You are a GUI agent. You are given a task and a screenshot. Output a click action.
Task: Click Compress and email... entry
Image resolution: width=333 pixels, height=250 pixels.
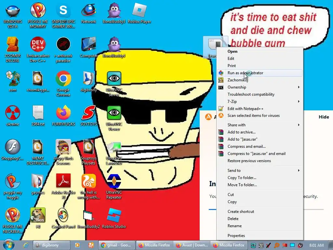tap(260, 146)
